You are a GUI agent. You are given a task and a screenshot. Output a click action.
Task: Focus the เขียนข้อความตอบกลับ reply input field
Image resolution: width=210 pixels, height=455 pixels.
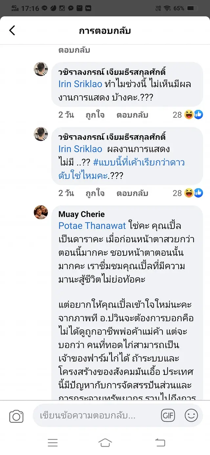[95, 416]
